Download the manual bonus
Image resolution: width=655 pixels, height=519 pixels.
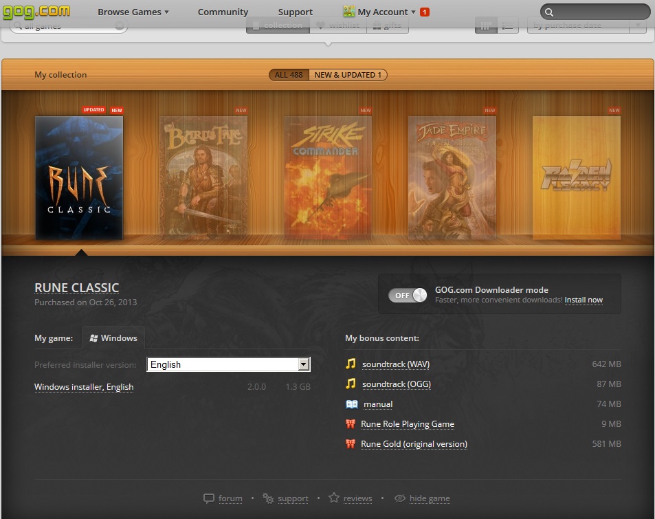pyautogui.click(x=378, y=404)
